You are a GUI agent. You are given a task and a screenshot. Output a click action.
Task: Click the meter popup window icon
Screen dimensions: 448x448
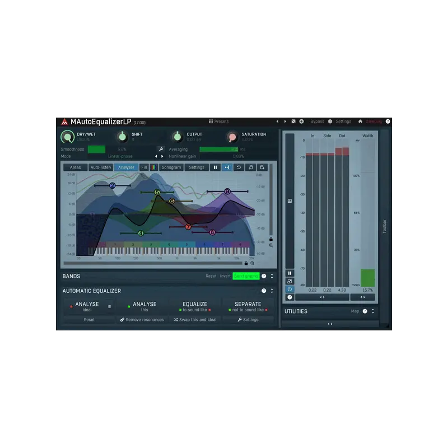tap(290, 282)
